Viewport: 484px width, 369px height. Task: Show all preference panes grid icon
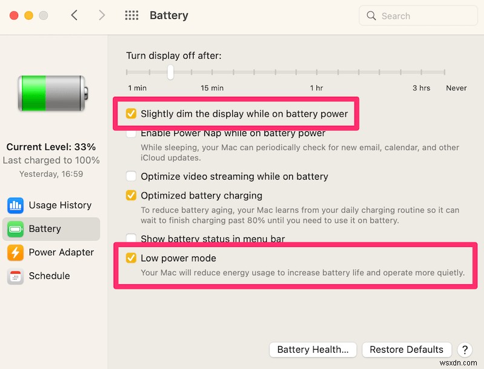click(x=132, y=15)
